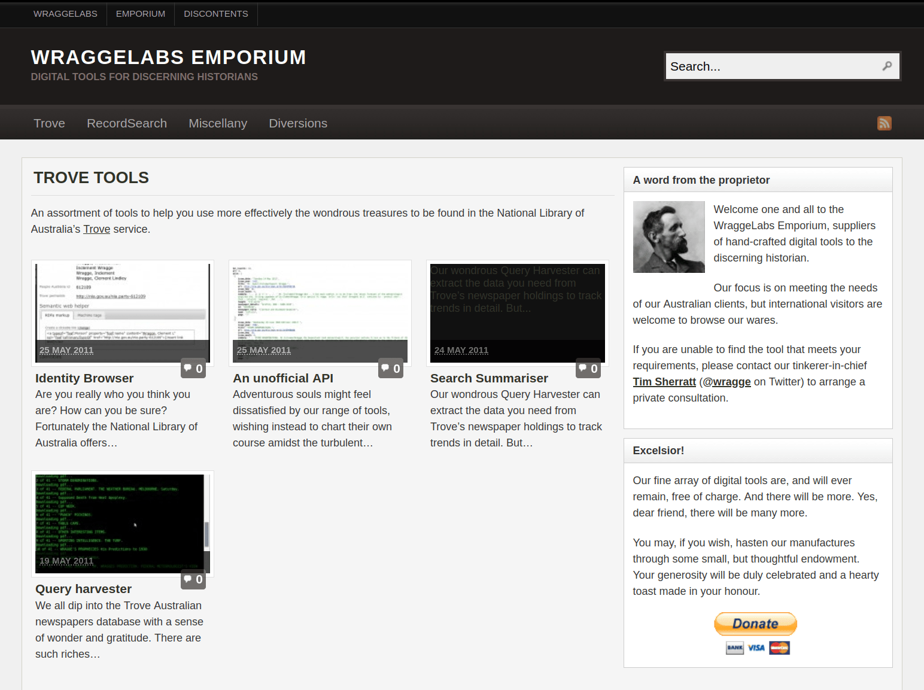Open Identity Browser comment count bubble

coord(193,369)
